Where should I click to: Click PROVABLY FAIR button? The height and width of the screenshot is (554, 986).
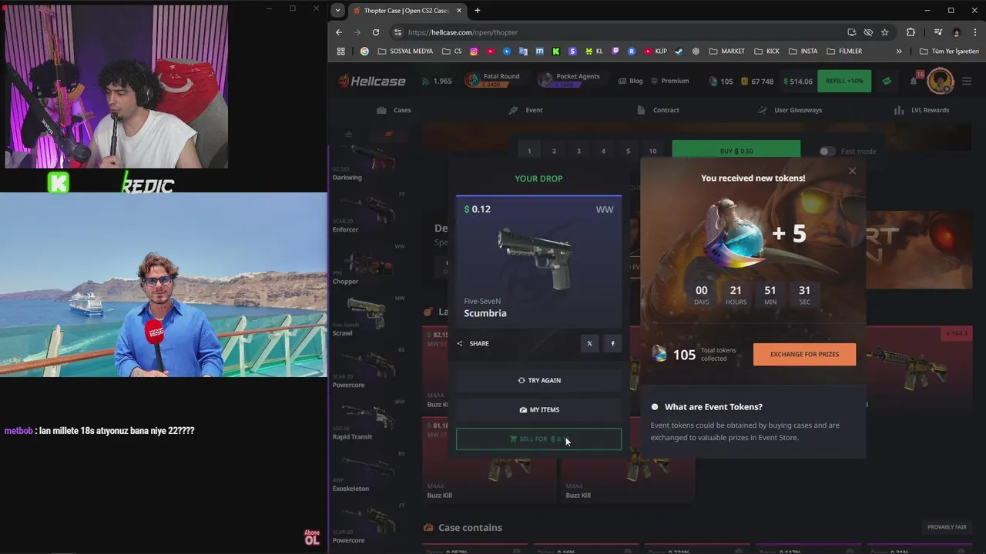[x=947, y=527]
